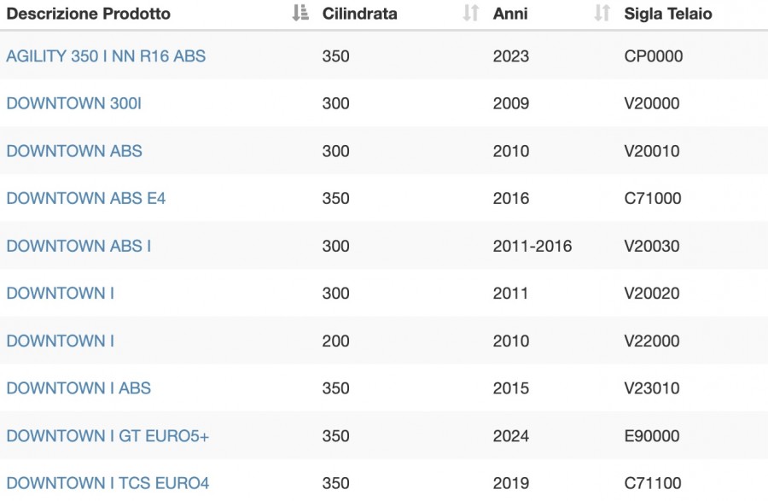This screenshot has width=768, height=501.
Task: Click the Cilindrata column header text
Action: [x=359, y=14]
